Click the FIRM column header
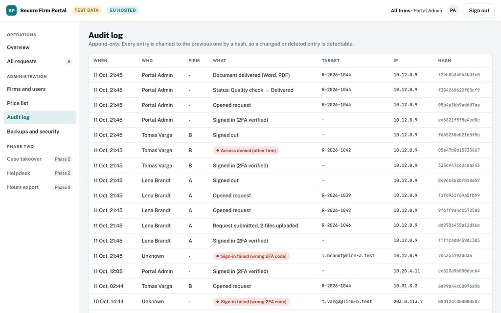Image resolution: width=501 pixels, height=313 pixels. (x=194, y=60)
